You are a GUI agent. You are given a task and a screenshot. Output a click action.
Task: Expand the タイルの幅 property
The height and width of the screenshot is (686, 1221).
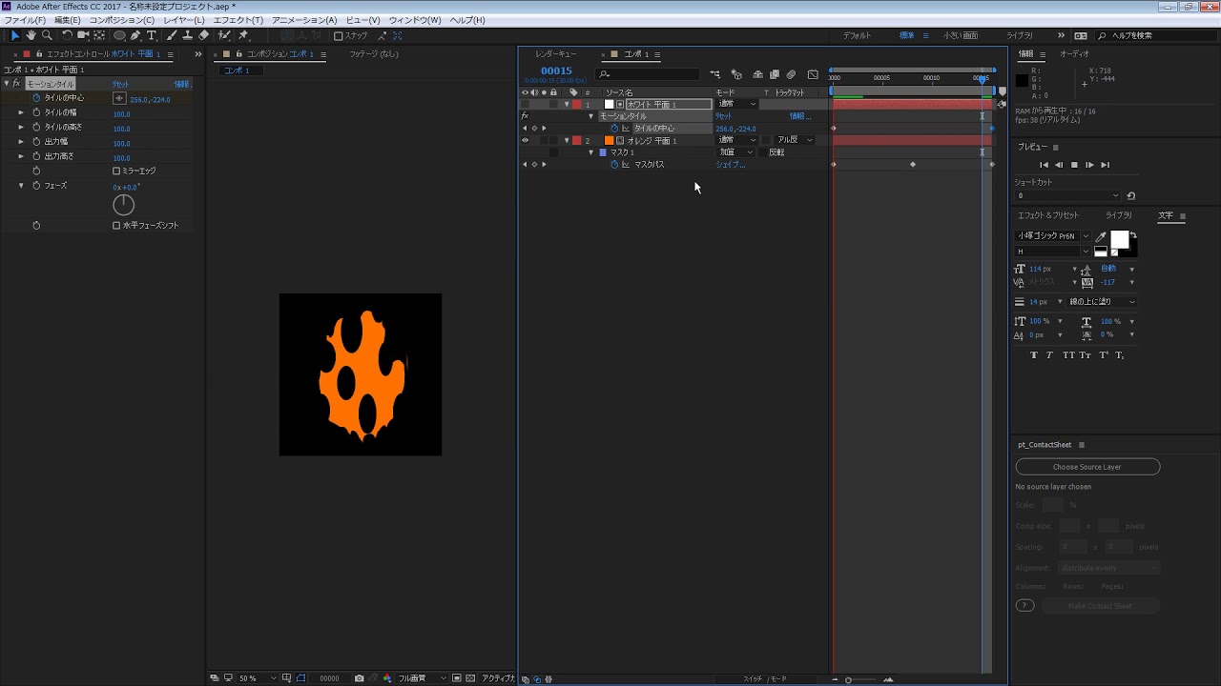21,113
